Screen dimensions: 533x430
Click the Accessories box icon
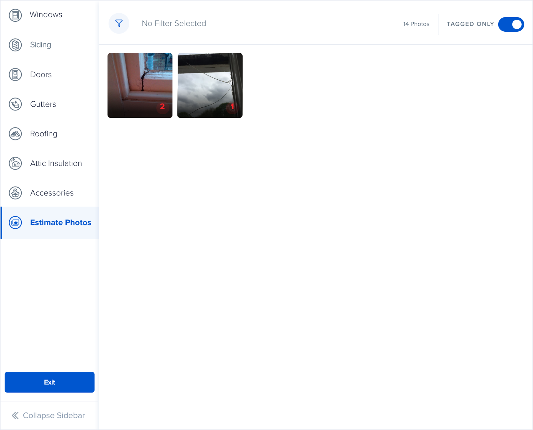click(15, 193)
